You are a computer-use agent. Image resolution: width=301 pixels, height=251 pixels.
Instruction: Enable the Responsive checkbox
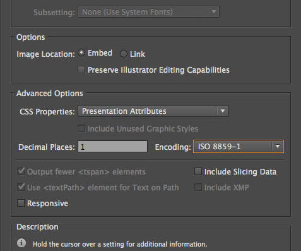point(21,203)
